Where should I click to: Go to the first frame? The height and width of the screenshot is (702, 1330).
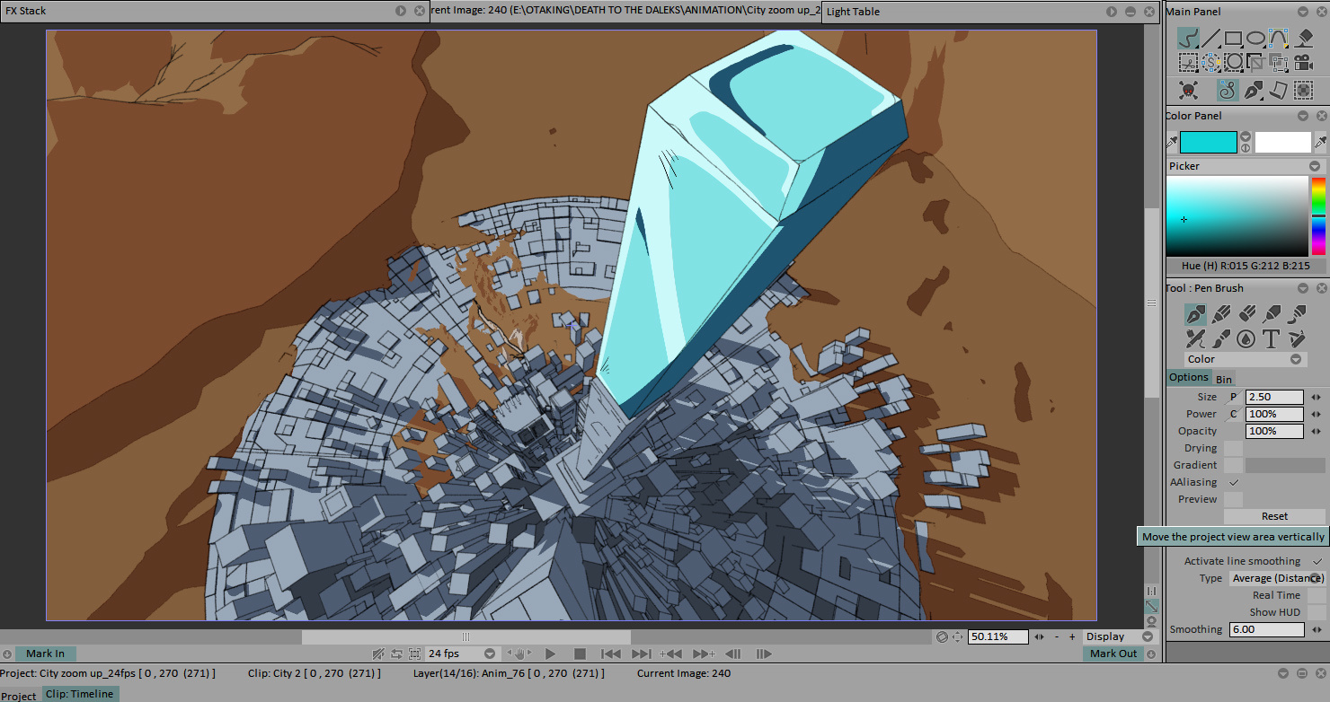610,654
